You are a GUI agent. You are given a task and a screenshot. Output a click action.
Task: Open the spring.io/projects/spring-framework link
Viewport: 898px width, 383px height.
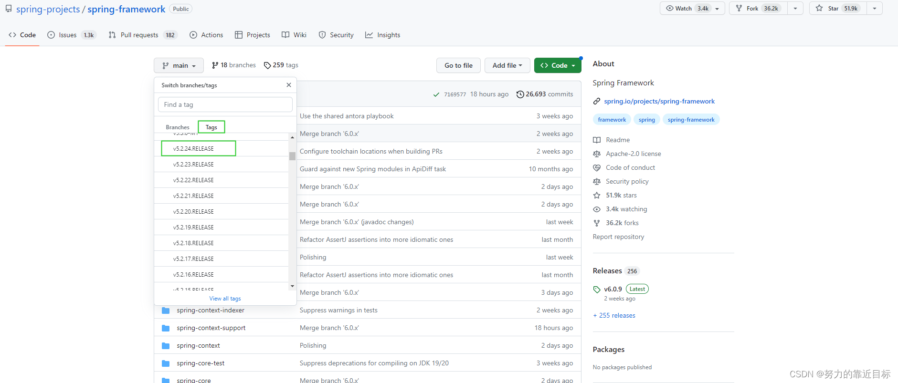point(659,101)
